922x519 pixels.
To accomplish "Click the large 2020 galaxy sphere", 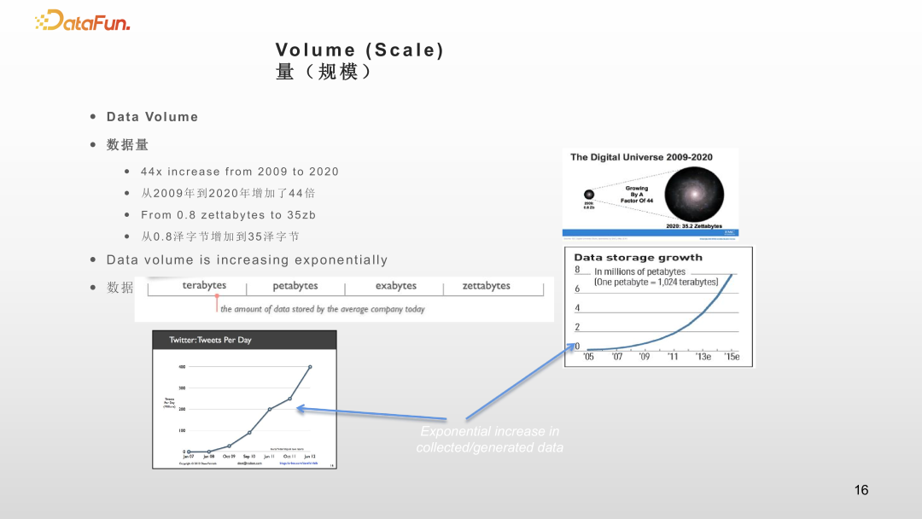I will click(693, 192).
